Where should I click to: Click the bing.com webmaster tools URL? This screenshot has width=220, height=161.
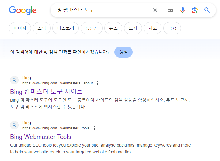tap(56, 128)
